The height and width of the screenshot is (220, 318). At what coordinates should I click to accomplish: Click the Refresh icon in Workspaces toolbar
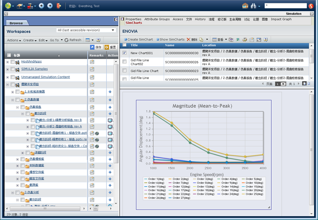point(66,40)
